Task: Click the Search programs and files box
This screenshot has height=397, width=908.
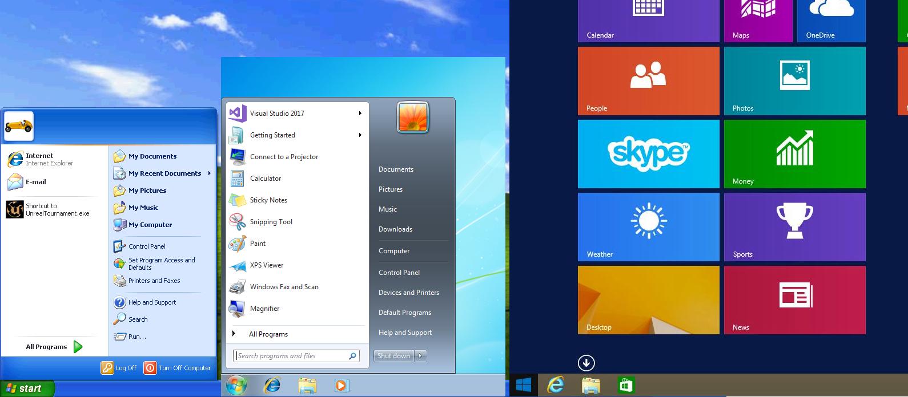Action: (296, 356)
